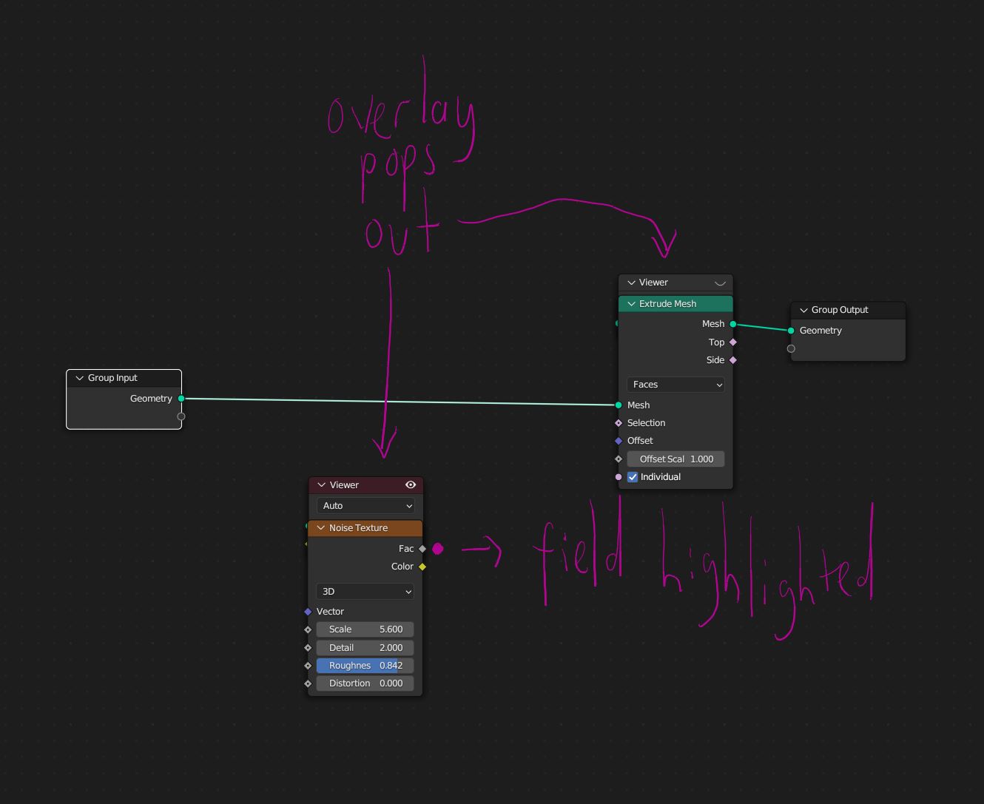
Task: Open the 3D dimensions dropdown on Noise Texture
Action: 365,592
